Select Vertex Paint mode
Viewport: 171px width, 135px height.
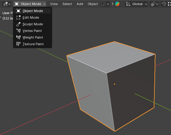pos(33,31)
